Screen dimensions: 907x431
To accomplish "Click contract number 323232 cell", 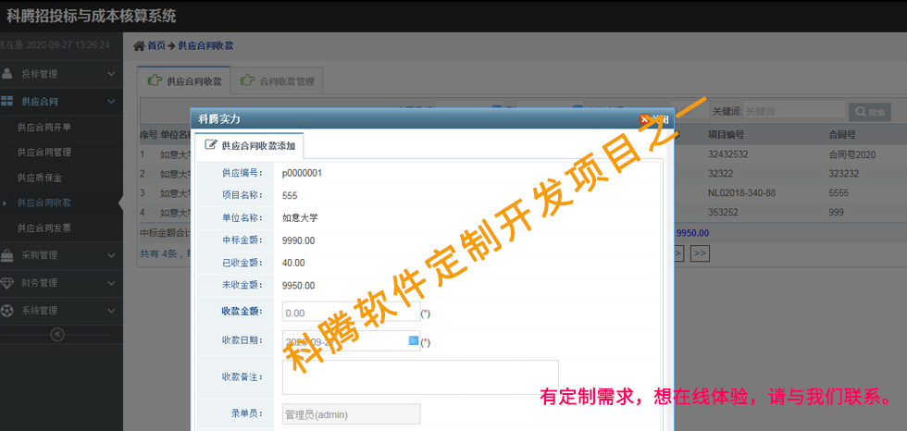I will [843, 174].
